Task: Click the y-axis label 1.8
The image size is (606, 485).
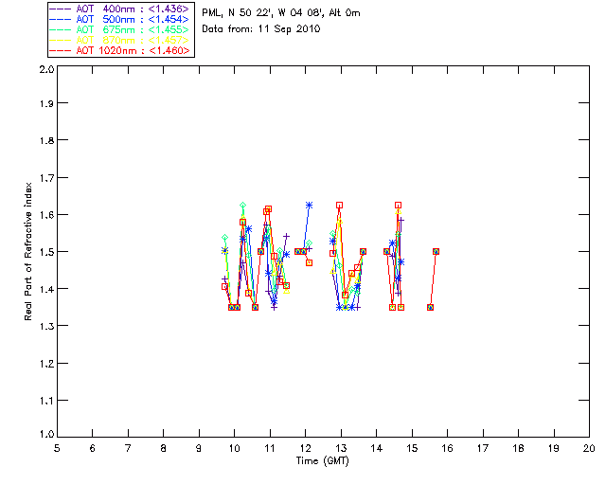Action: click(x=46, y=140)
